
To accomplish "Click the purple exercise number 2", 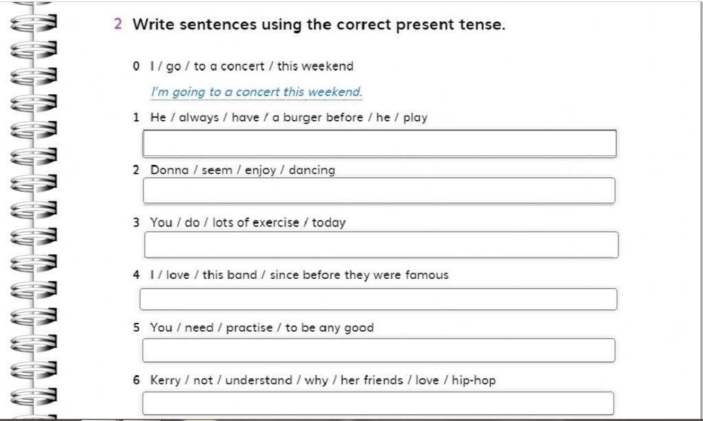I will [117, 24].
